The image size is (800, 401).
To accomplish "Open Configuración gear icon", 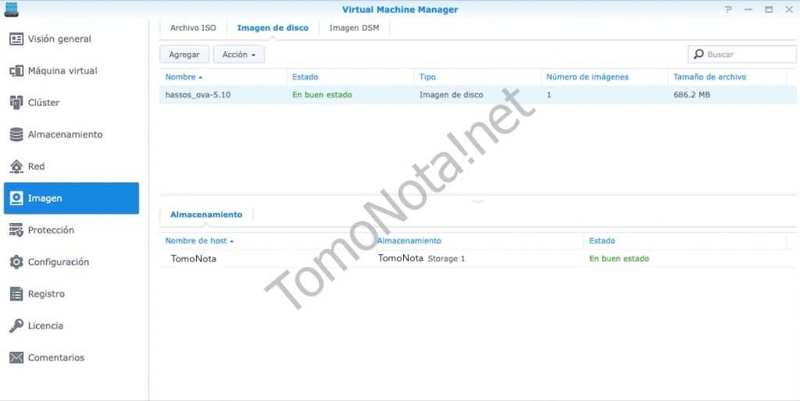I will pos(16,262).
